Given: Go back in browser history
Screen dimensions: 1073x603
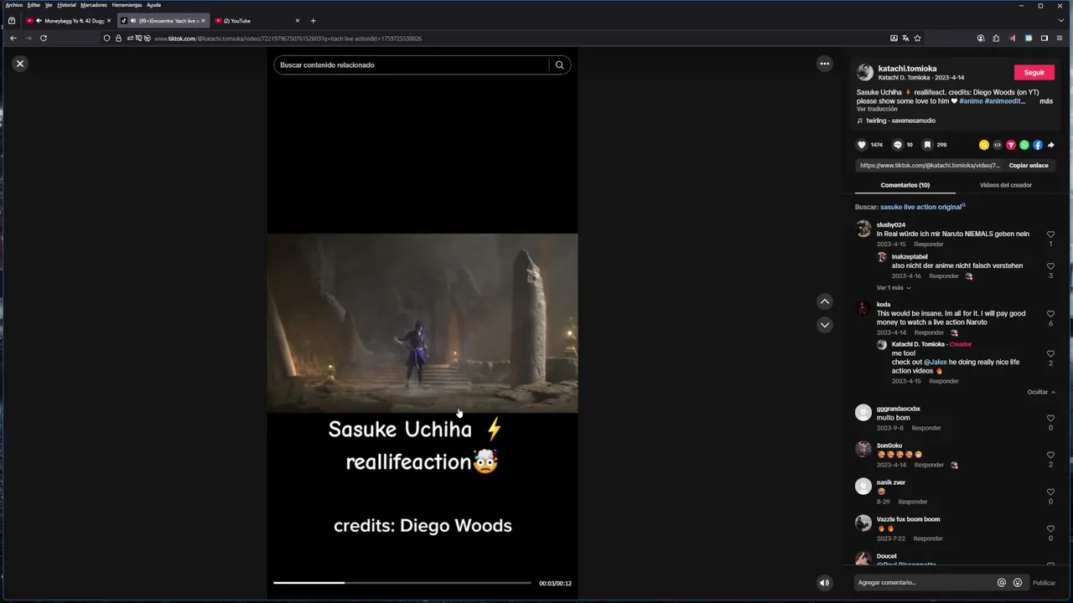Looking at the screenshot, I should [x=13, y=39].
